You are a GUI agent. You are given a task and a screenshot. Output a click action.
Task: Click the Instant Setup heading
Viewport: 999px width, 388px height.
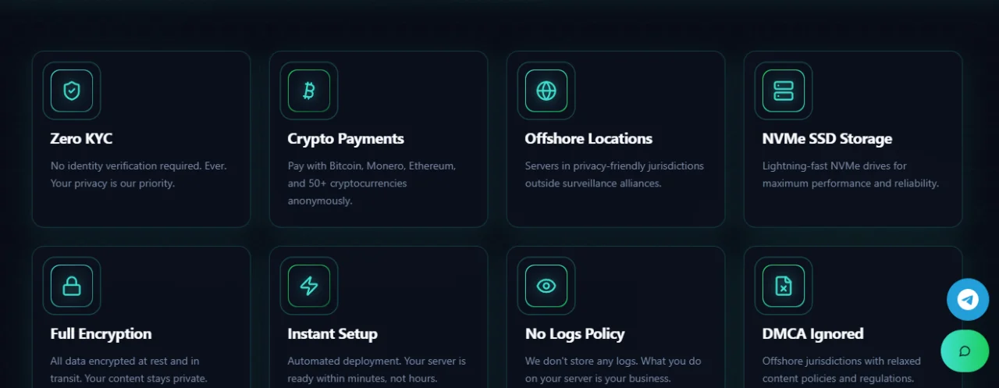(x=332, y=334)
